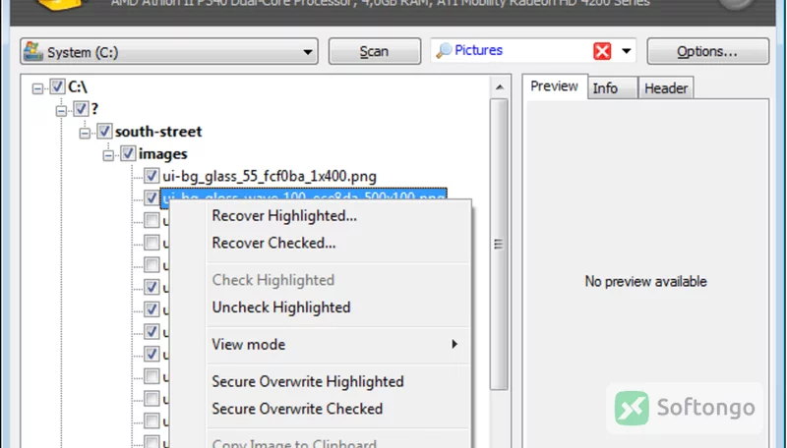This screenshot has height=448, width=787.
Task: Choose Uncheck Highlighted in context menu
Action: (x=281, y=308)
